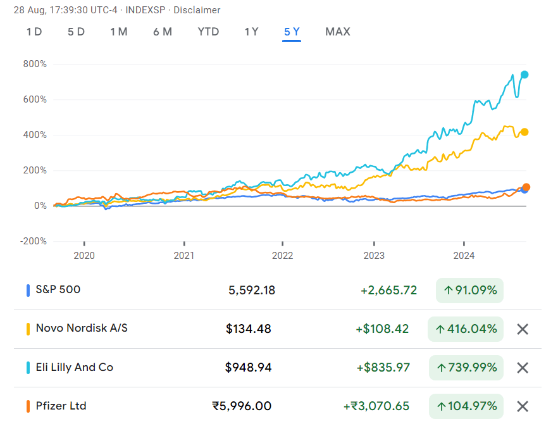Image resolution: width=558 pixels, height=426 pixels.
Task: Click Novo Nordisk yellow endpoint dot
Action: coord(524,132)
